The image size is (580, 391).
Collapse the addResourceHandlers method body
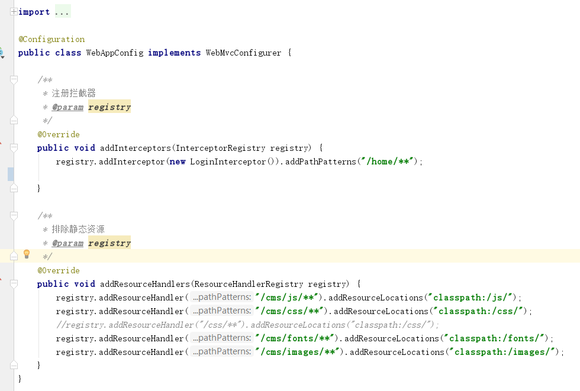[14, 284]
